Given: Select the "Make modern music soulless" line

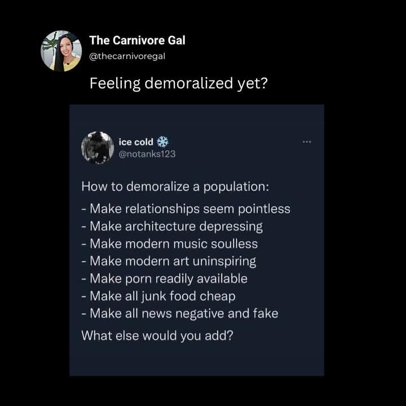Looking at the screenshot, I should 169,244.
